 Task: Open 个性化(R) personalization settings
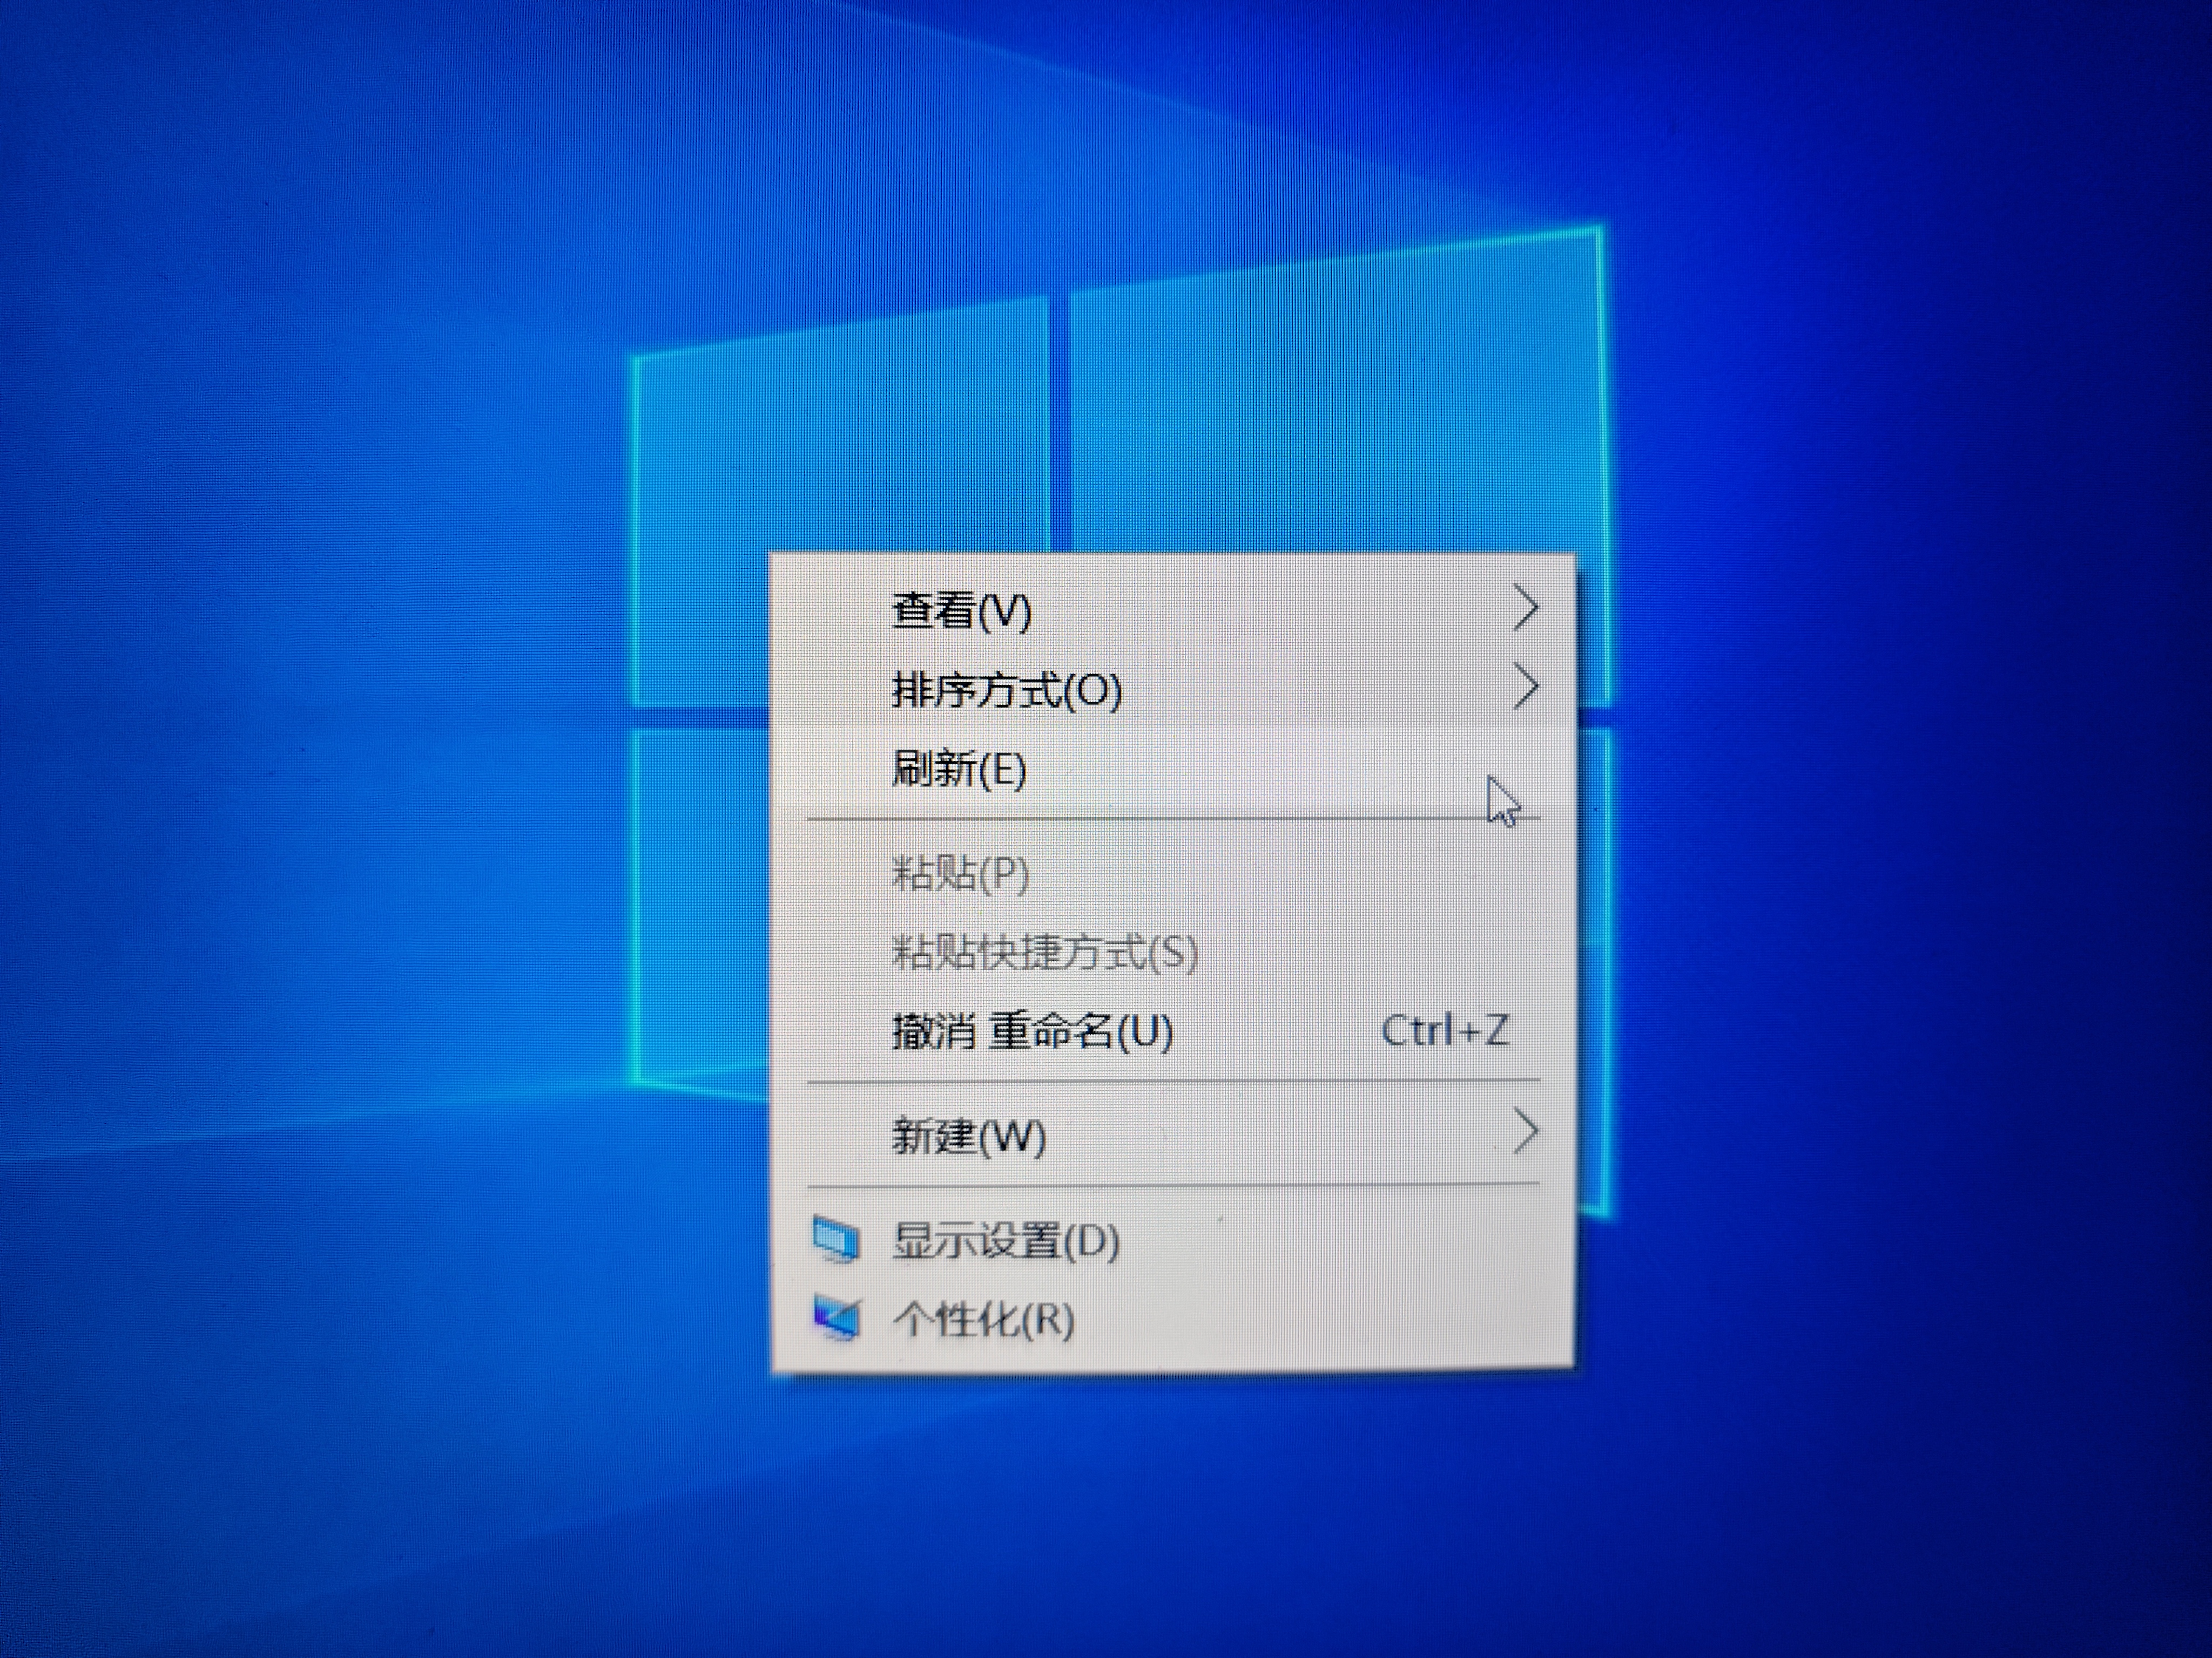click(1172, 1320)
